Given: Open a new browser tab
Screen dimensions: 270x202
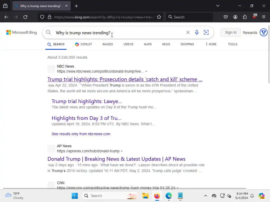Looking at the screenshot, I should tap(76, 6).
